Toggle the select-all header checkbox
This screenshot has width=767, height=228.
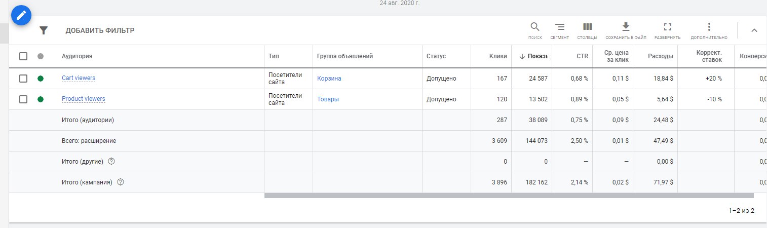23,56
